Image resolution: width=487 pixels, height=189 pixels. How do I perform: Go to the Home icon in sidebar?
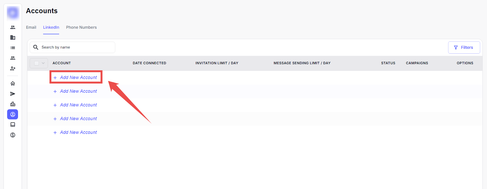[13, 84]
